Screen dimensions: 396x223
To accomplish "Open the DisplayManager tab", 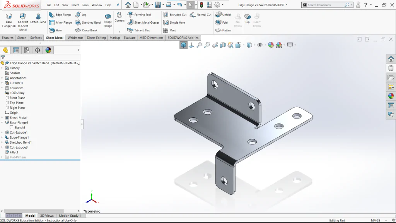I will [48, 50].
